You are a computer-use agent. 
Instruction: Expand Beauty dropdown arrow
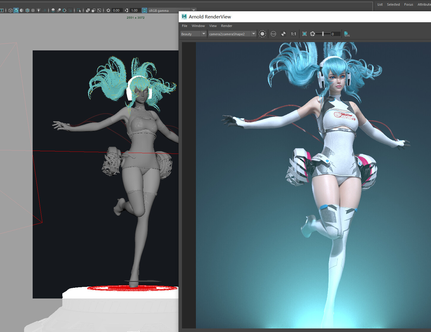tap(204, 34)
